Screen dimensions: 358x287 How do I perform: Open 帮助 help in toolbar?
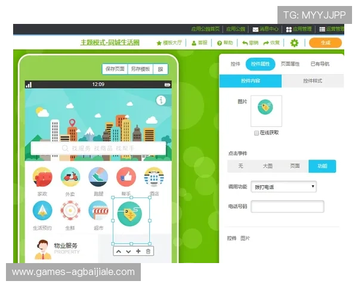225,43
